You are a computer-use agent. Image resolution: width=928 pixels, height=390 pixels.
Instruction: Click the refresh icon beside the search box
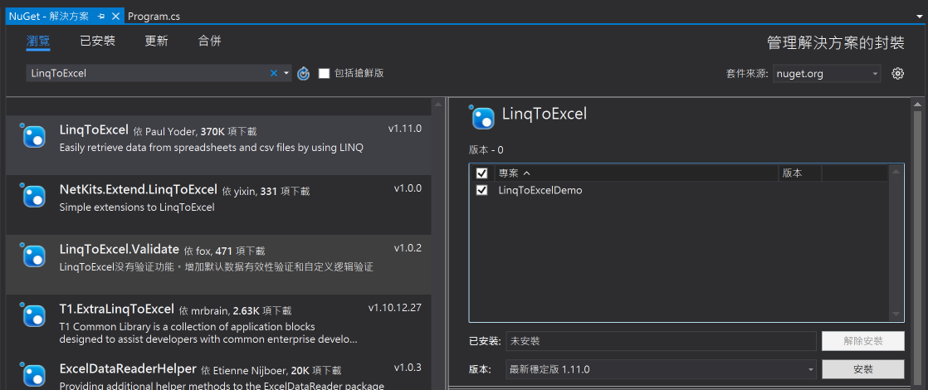[303, 73]
